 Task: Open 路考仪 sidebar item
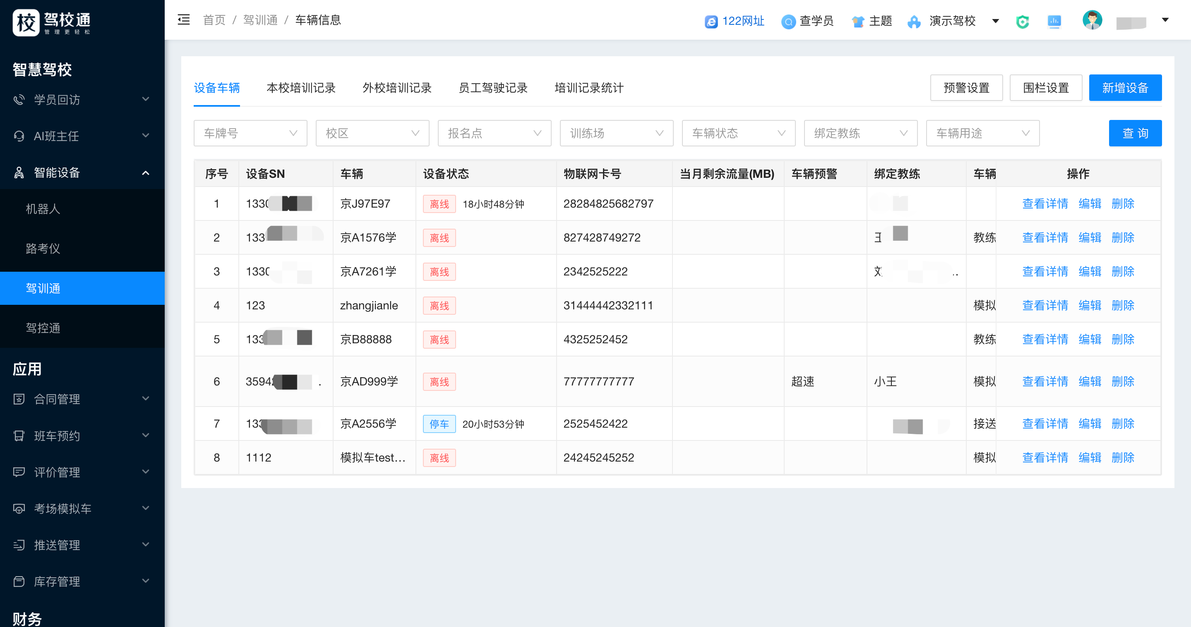pos(82,249)
